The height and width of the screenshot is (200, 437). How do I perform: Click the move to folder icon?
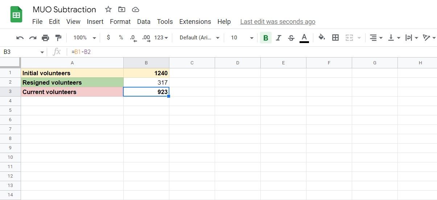pyautogui.click(x=122, y=9)
